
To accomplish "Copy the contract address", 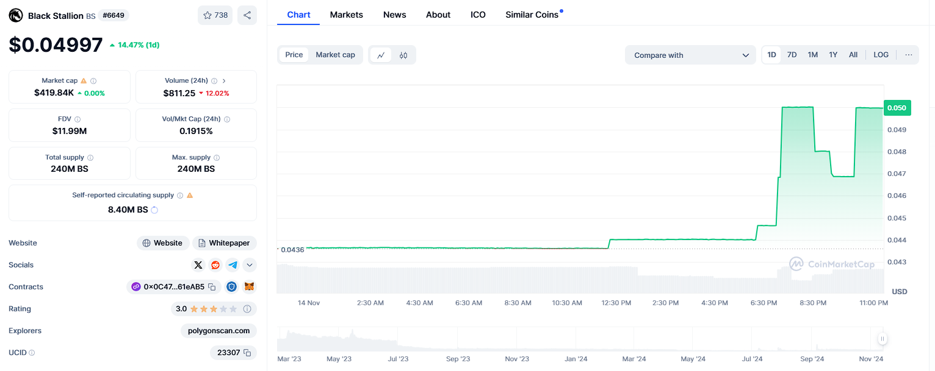I will (x=212, y=287).
